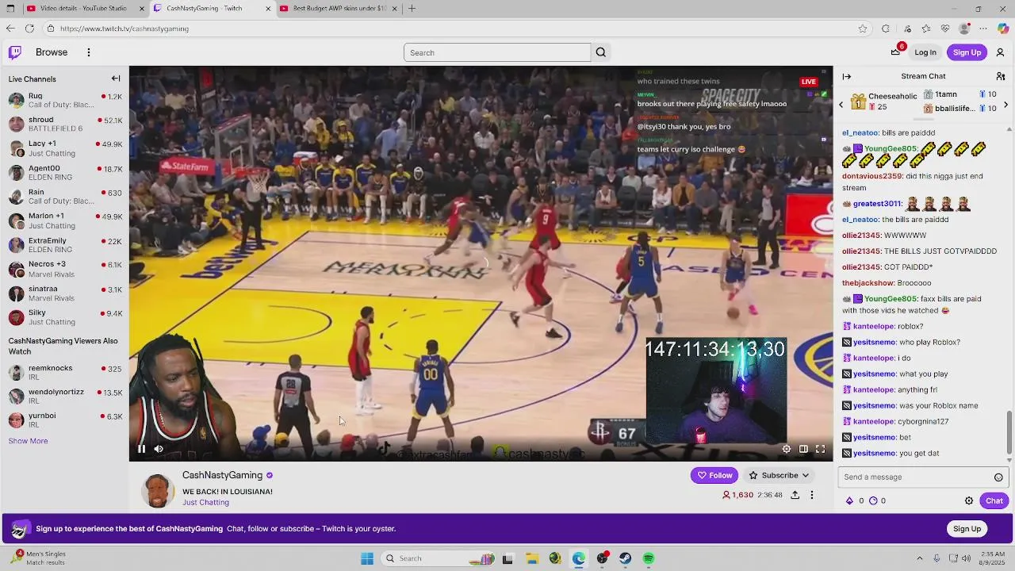The width and height of the screenshot is (1015, 571).
Task: Open the stream more-options menu
Action: click(x=811, y=495)
